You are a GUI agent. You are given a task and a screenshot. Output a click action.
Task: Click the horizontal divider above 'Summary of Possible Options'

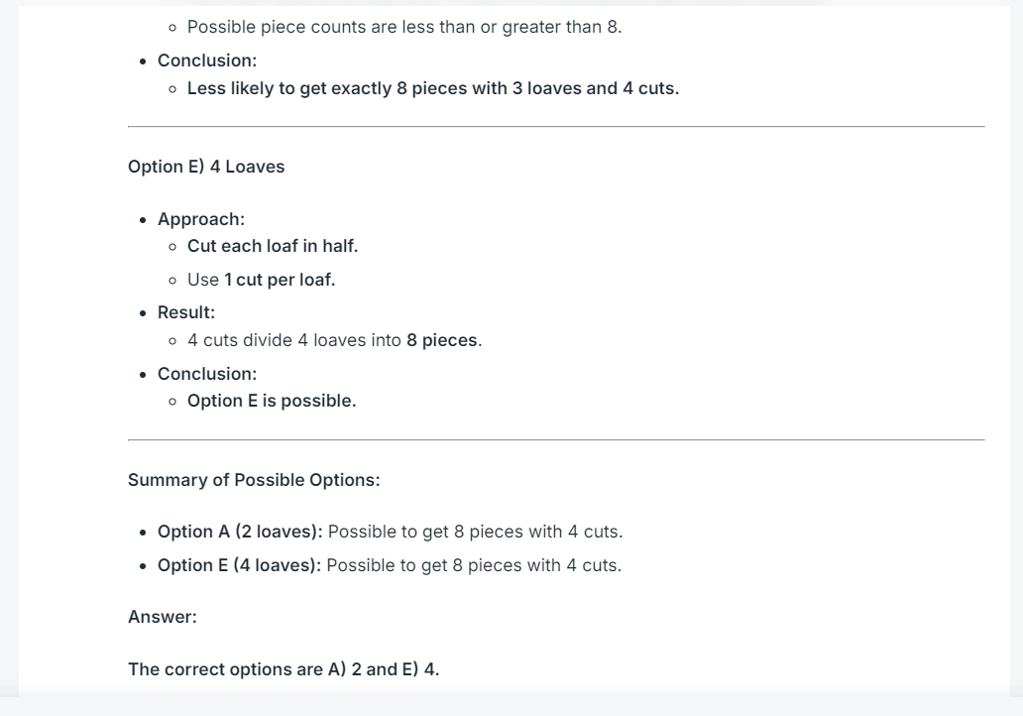coord(556,440)
